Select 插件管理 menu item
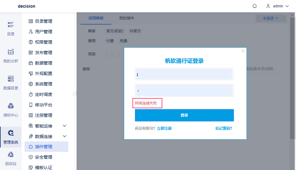 [x=46, y=147]
